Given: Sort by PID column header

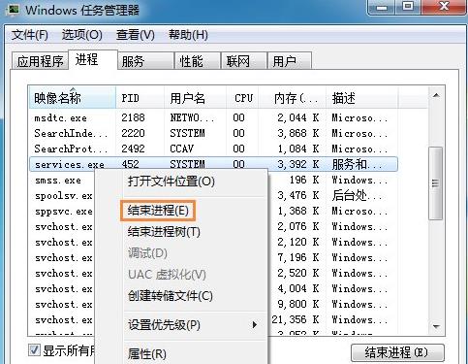Looking at the screenshot, I should click(140, 98).
